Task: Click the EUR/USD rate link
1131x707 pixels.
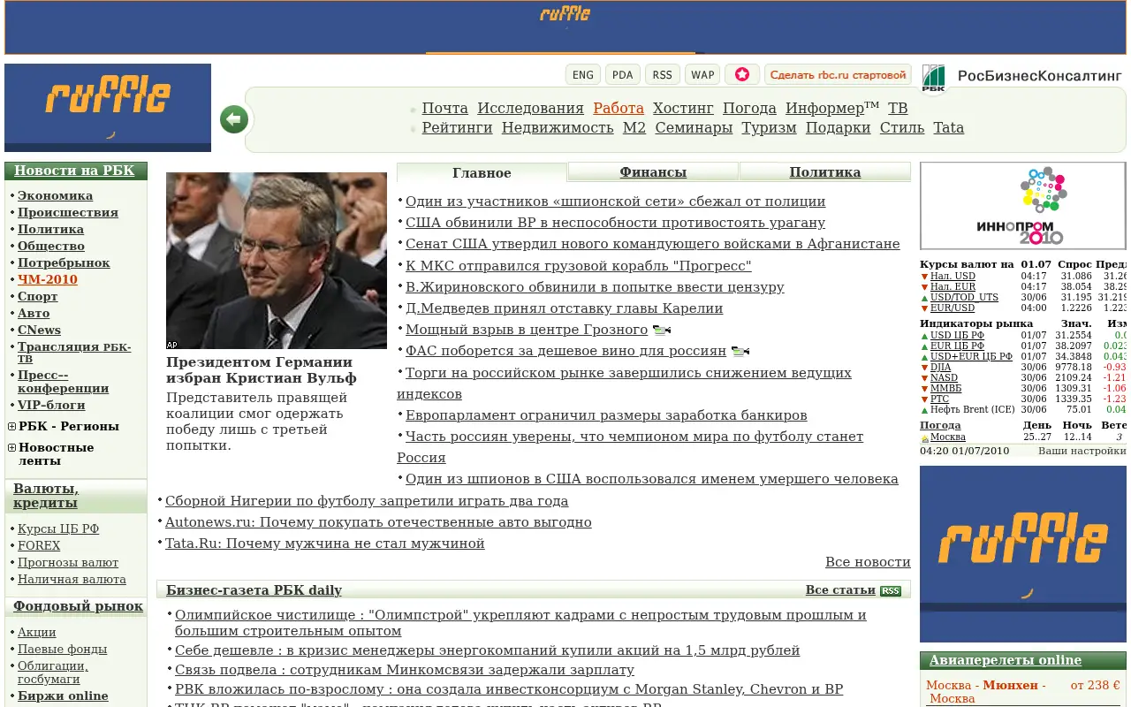Action: pos(953,308)
